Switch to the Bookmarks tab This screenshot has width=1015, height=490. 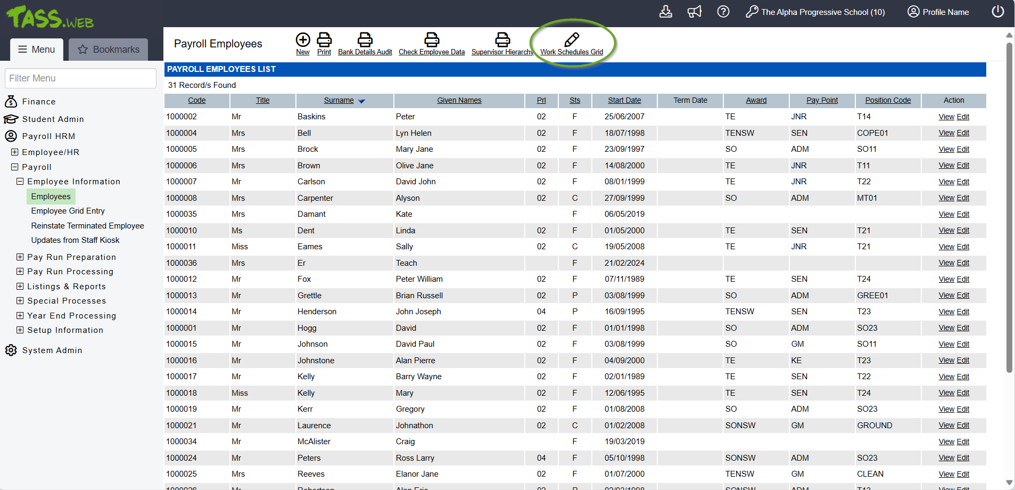click(x=109, y=50)
